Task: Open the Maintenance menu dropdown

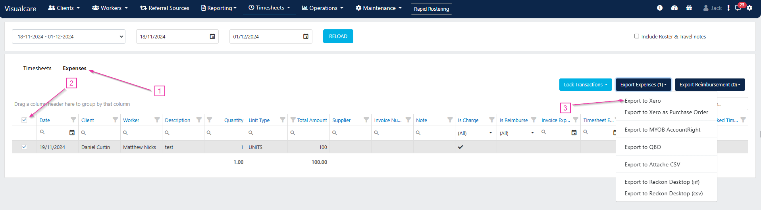Action: pos(379,8)
